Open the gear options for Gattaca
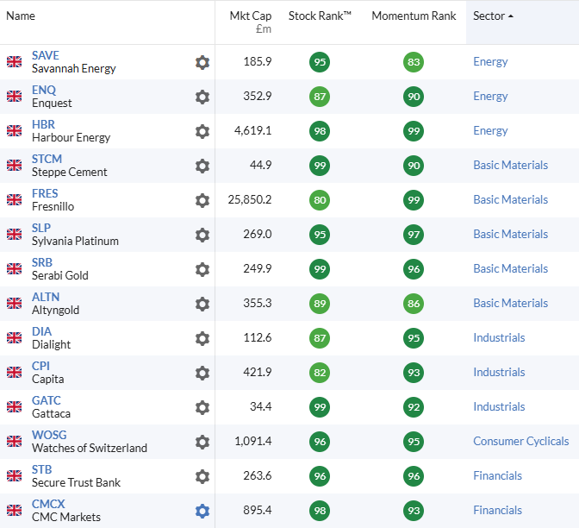 [x=202, y=407]
